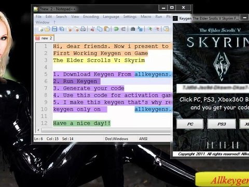Click the "Click PC, PS3, Xbox360" instruction text

212,99
